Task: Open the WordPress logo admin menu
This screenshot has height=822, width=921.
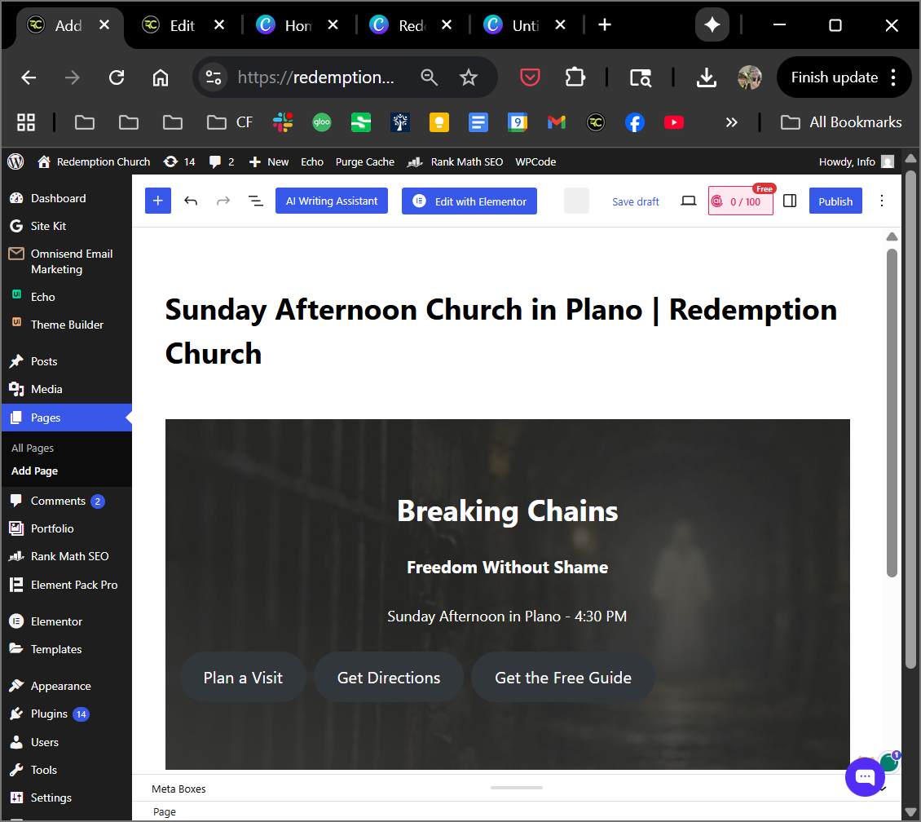Action: coord(15,161)
